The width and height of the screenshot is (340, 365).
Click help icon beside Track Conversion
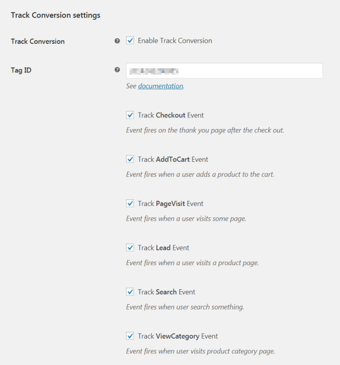pyautogui.click(x=117, y=41)
